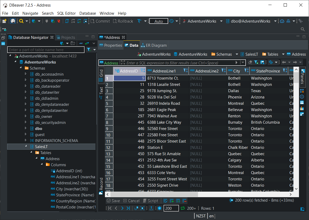The width and height of the screenshot is (309, 220).
Task: Click the delete row icon
Action: coord(184,201)
